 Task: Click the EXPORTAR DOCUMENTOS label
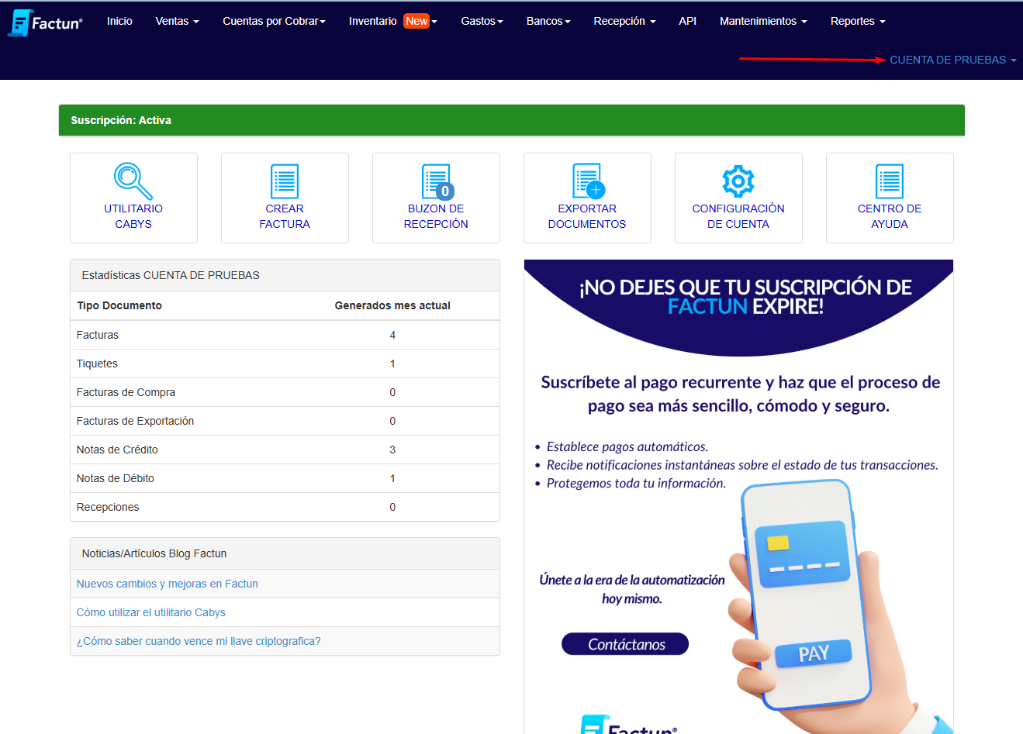tap(587, 216)
